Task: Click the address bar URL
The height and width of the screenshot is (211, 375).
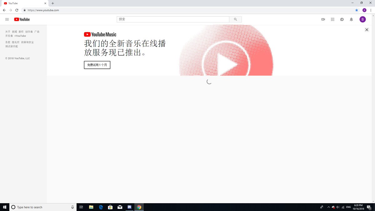Action: click(x=43, y=10)
